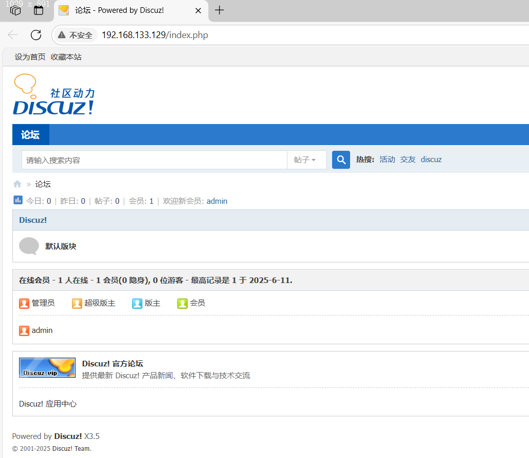Click the 在线会员 heading
This screenshot has width=529, height=458.
coord(34,280)
